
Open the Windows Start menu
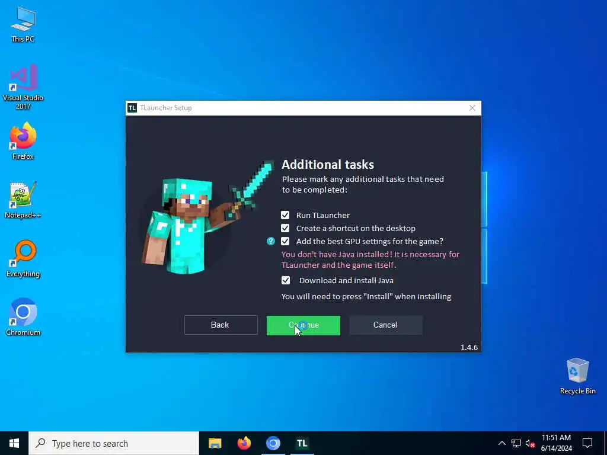14,443
